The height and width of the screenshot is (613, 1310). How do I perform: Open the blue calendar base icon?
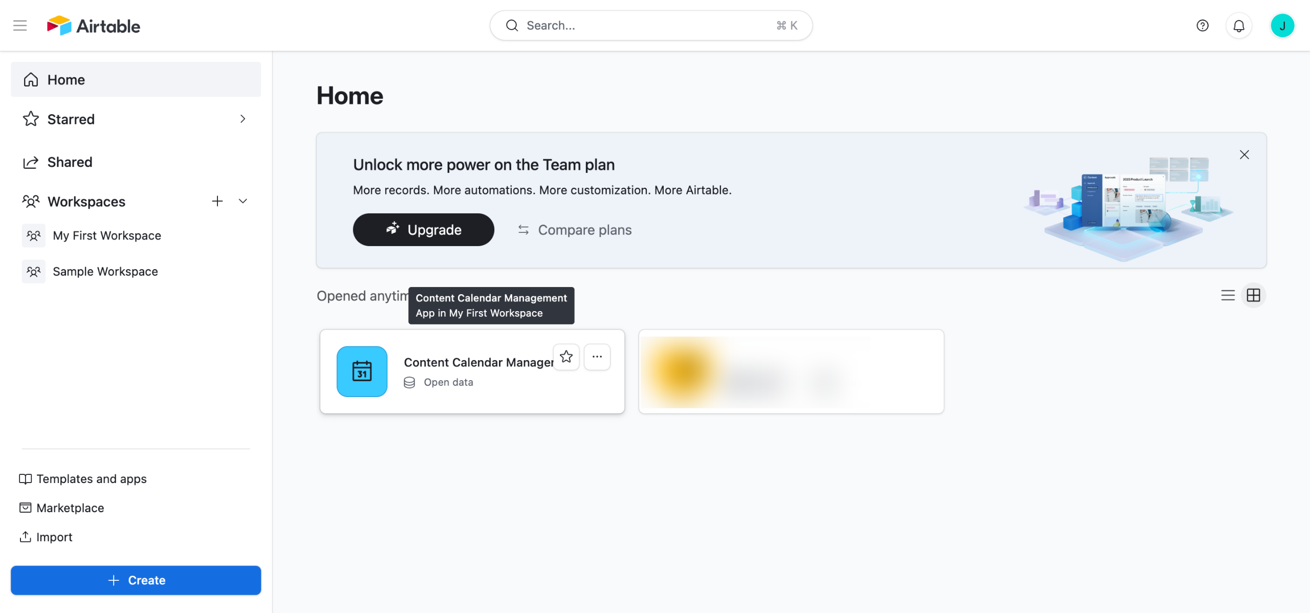pos(362,371)
